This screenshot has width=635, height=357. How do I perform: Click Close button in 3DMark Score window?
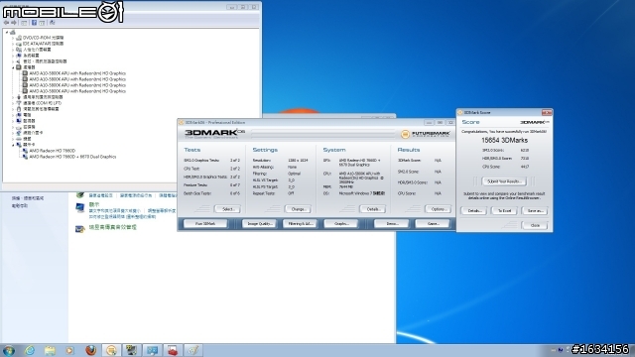pos(535,225)
